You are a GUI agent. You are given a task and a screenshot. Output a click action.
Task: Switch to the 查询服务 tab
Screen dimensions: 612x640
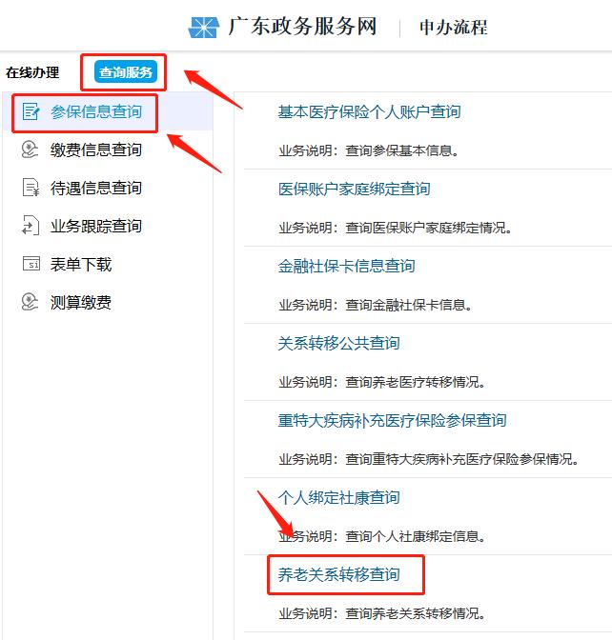(x=126, y=72)
